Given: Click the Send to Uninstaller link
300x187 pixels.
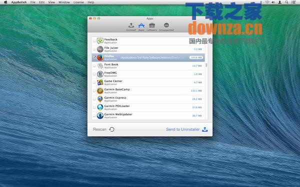Looking at the screenshot, I should click(x=182, y=129).
